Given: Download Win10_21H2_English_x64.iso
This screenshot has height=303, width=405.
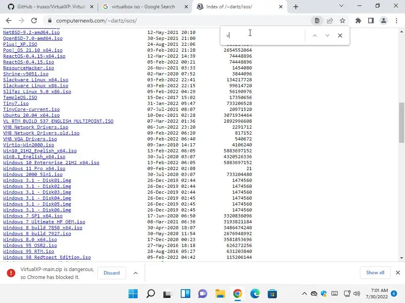Looking at the screenshot, I should [40, 151].
